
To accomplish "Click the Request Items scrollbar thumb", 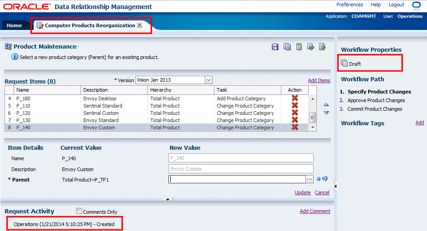I will coord(313,118).
